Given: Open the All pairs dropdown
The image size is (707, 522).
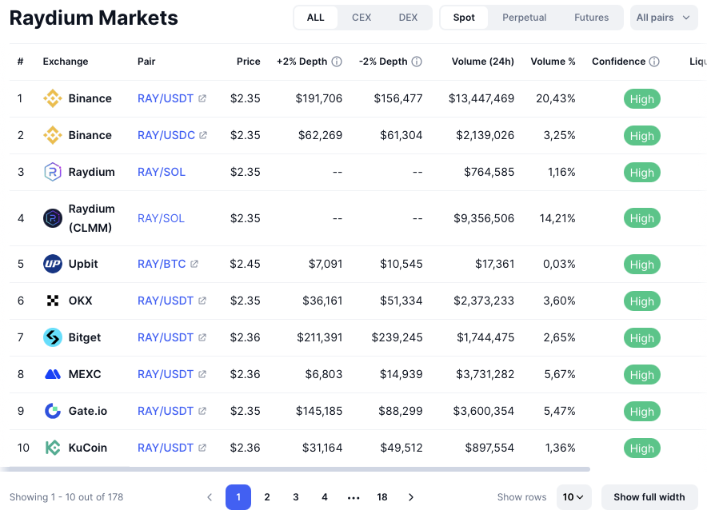Looking at the screenshot, I should [664, 18].
